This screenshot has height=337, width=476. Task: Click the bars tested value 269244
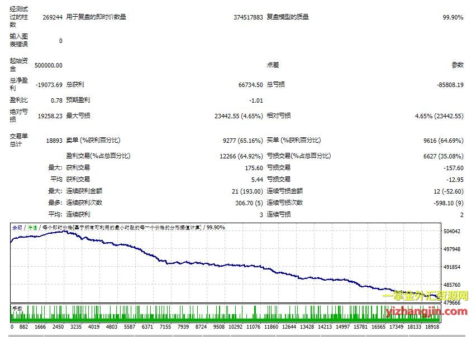(53, 17)
